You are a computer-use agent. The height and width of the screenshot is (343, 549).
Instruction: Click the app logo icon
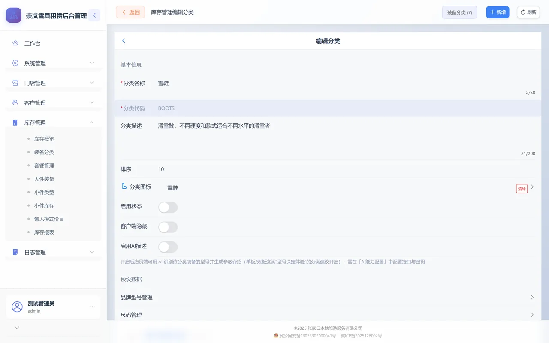point(14,15)
